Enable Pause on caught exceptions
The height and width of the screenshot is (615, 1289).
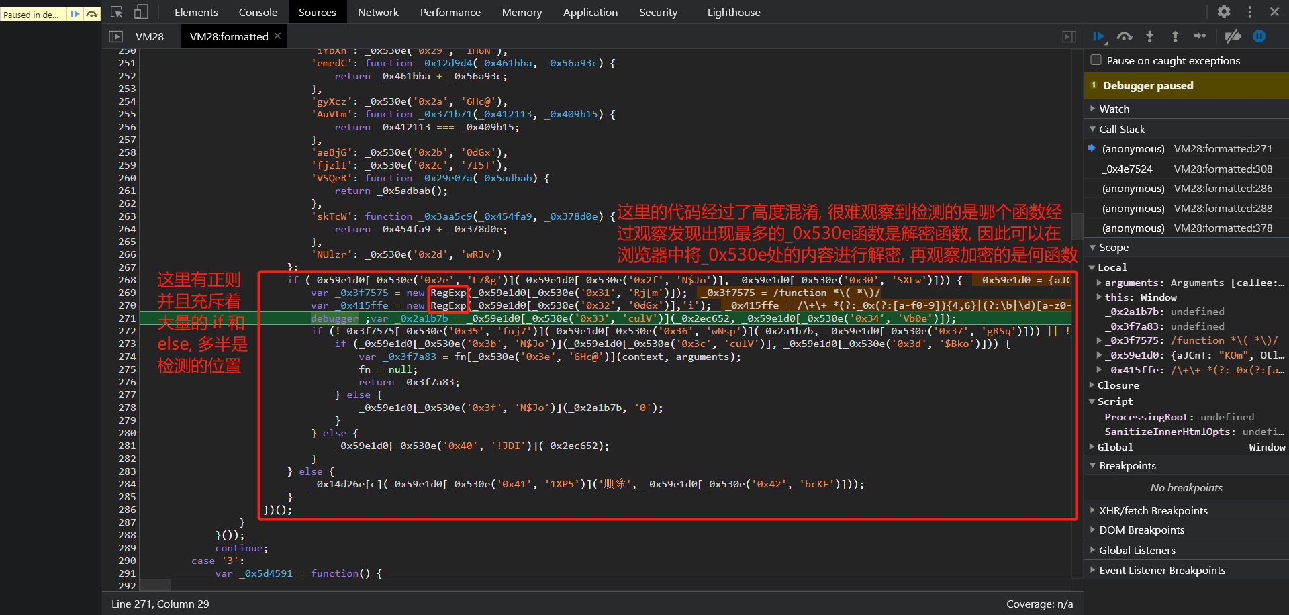(1095, 60)
